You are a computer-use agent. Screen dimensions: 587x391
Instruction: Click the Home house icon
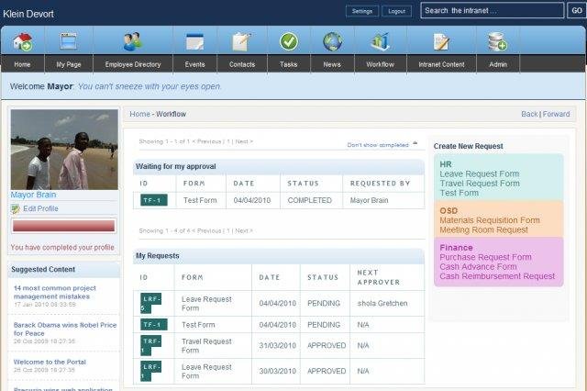click(22, 41)
